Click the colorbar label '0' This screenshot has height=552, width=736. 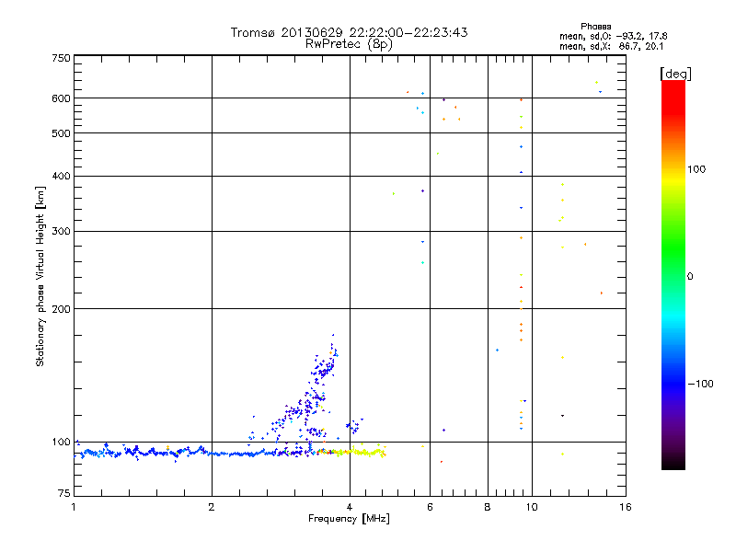click(x=689, y=277)
